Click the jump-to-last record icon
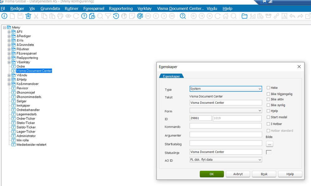 coord(172,16)
